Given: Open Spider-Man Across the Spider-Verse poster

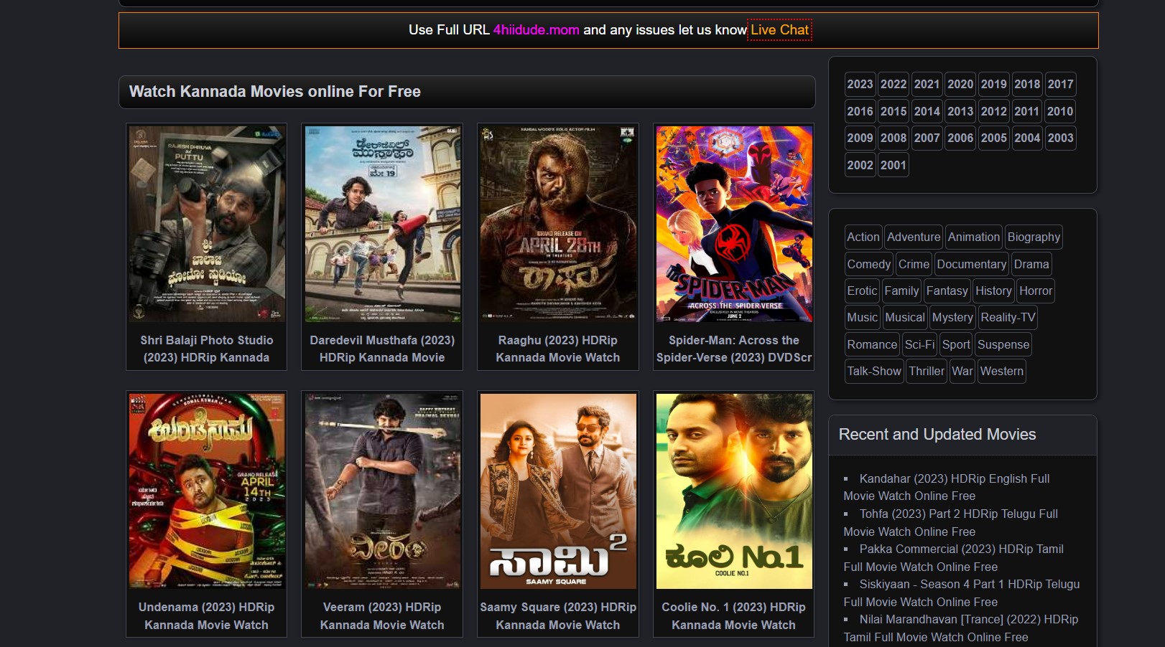Looking at the screenshot, I should click(x=734, y=224).
